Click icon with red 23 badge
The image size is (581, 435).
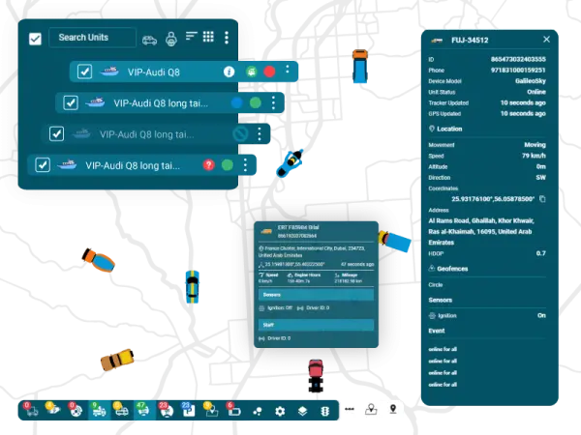(166, 410)
